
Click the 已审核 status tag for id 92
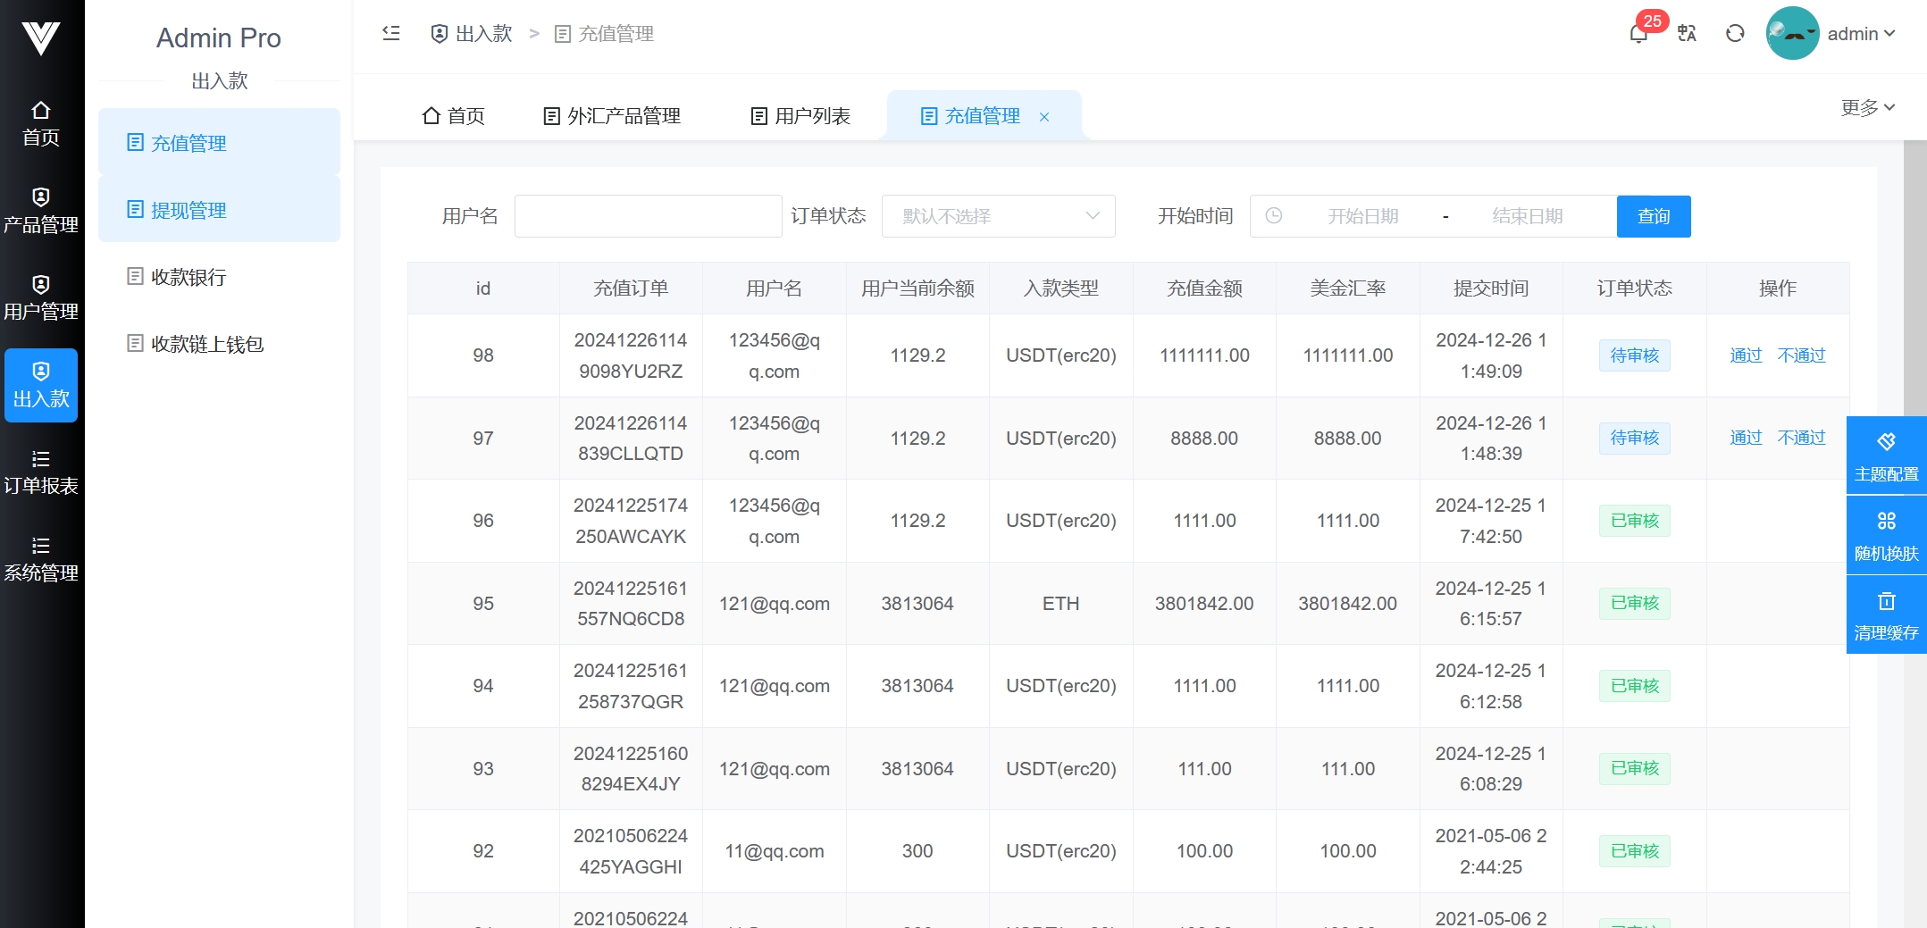point(1634,851)
